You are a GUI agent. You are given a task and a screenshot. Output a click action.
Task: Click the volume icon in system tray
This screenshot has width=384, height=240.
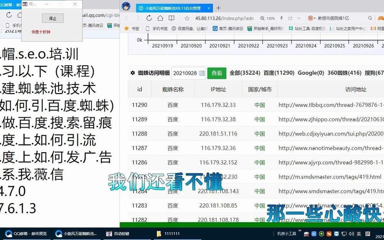(351, 234)
